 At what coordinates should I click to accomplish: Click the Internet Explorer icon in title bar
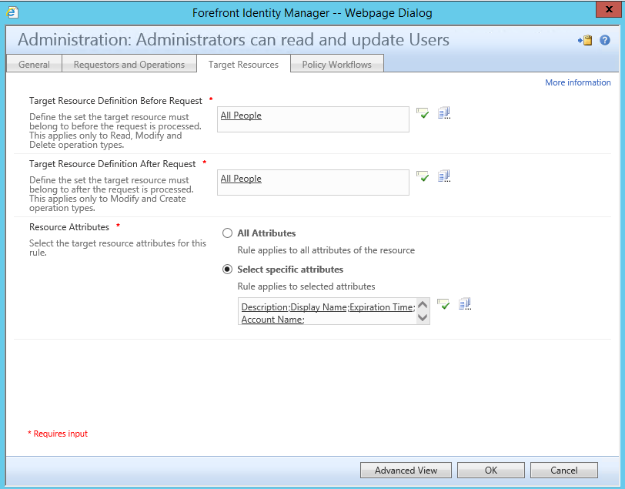[12, 12]
